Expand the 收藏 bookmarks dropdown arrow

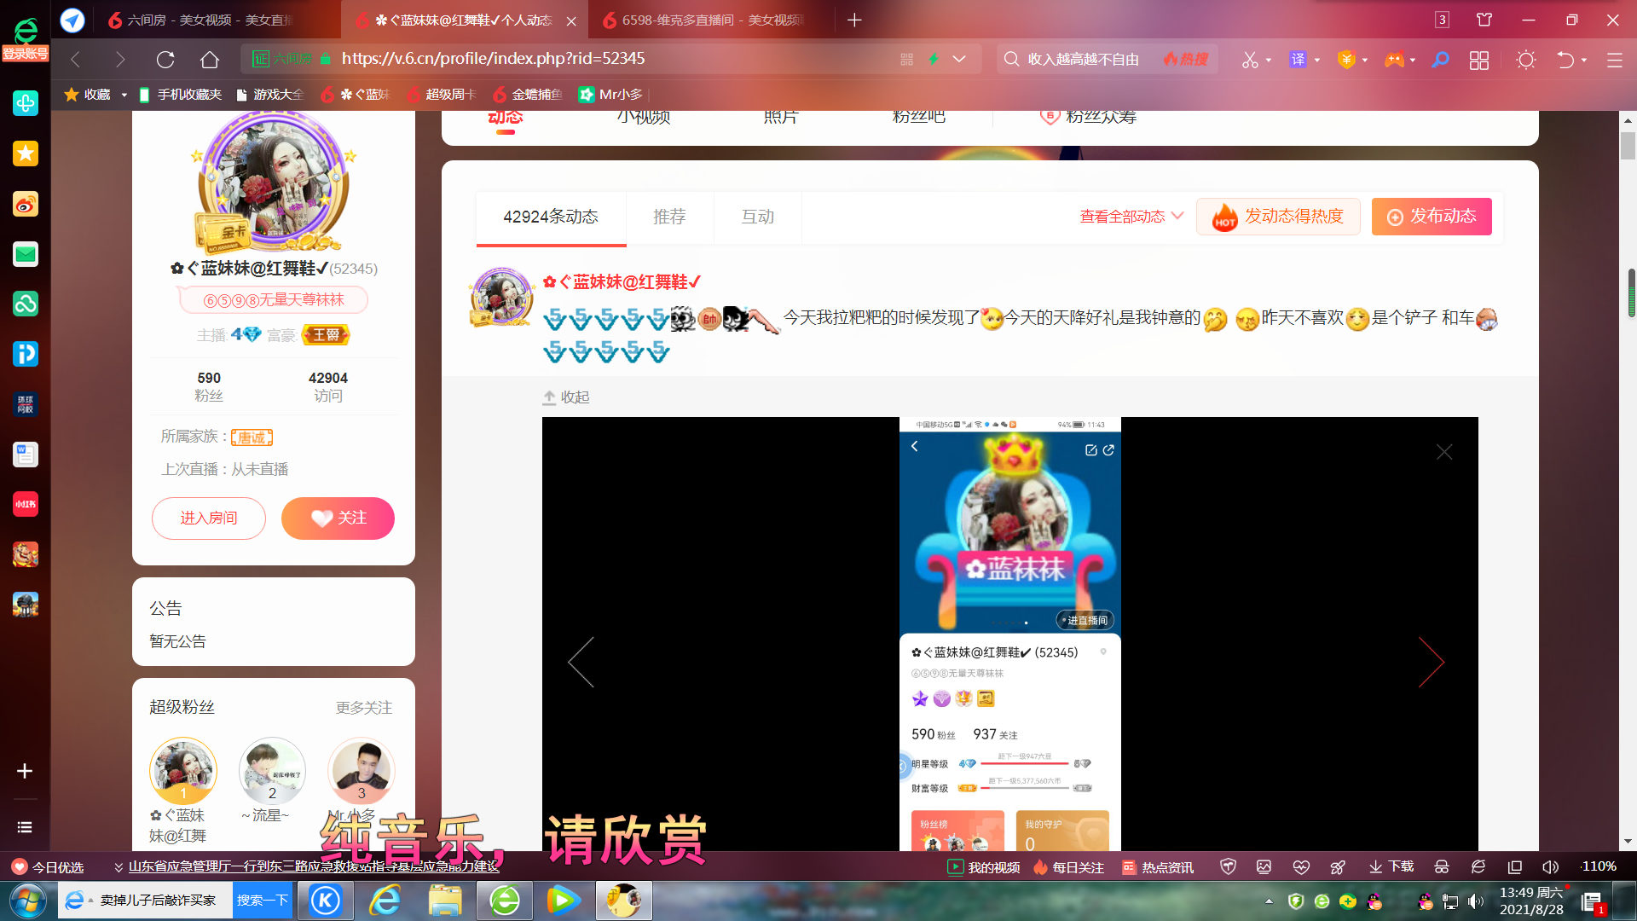coord(124,95)
